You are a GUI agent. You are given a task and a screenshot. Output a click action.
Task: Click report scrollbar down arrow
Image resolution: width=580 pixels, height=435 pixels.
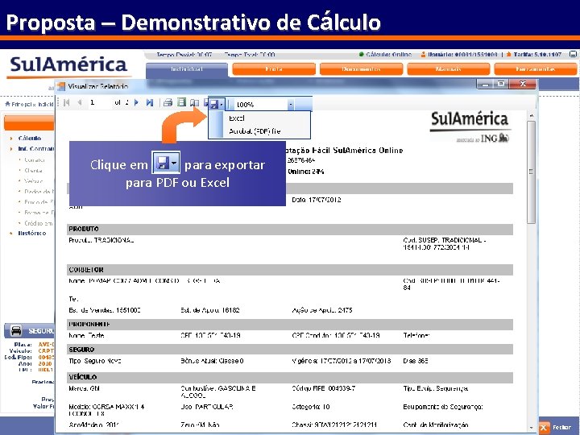click(x=531, y=428)
